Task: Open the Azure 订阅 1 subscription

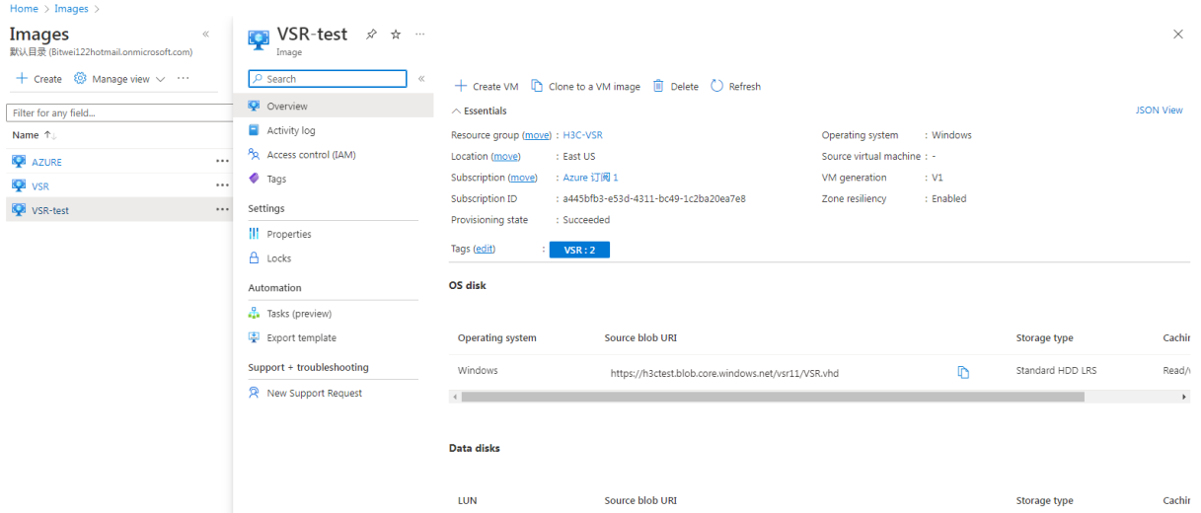Action: click(590, 178)
